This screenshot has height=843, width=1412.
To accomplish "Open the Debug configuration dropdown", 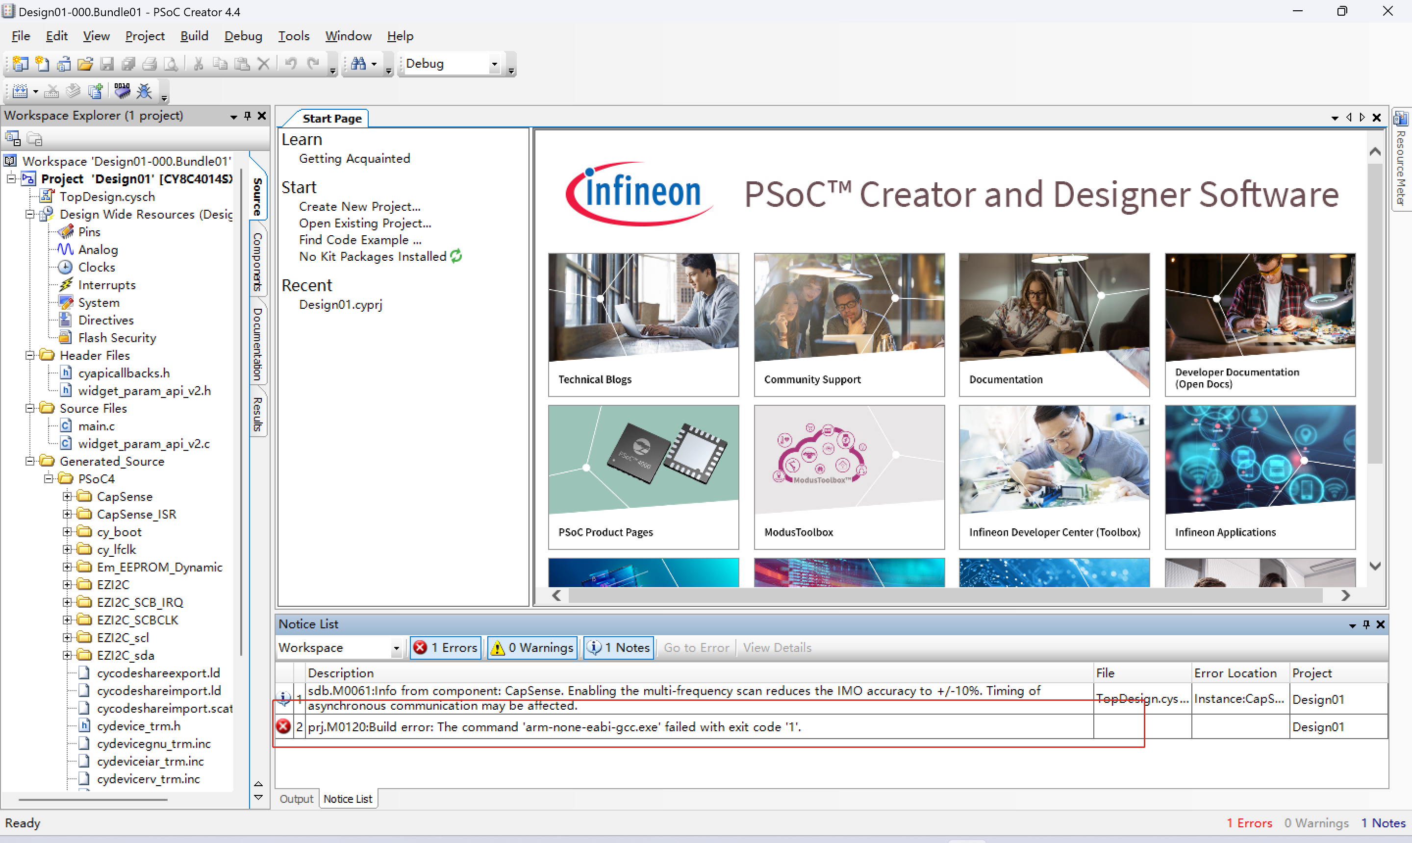I will coord(494,64).
